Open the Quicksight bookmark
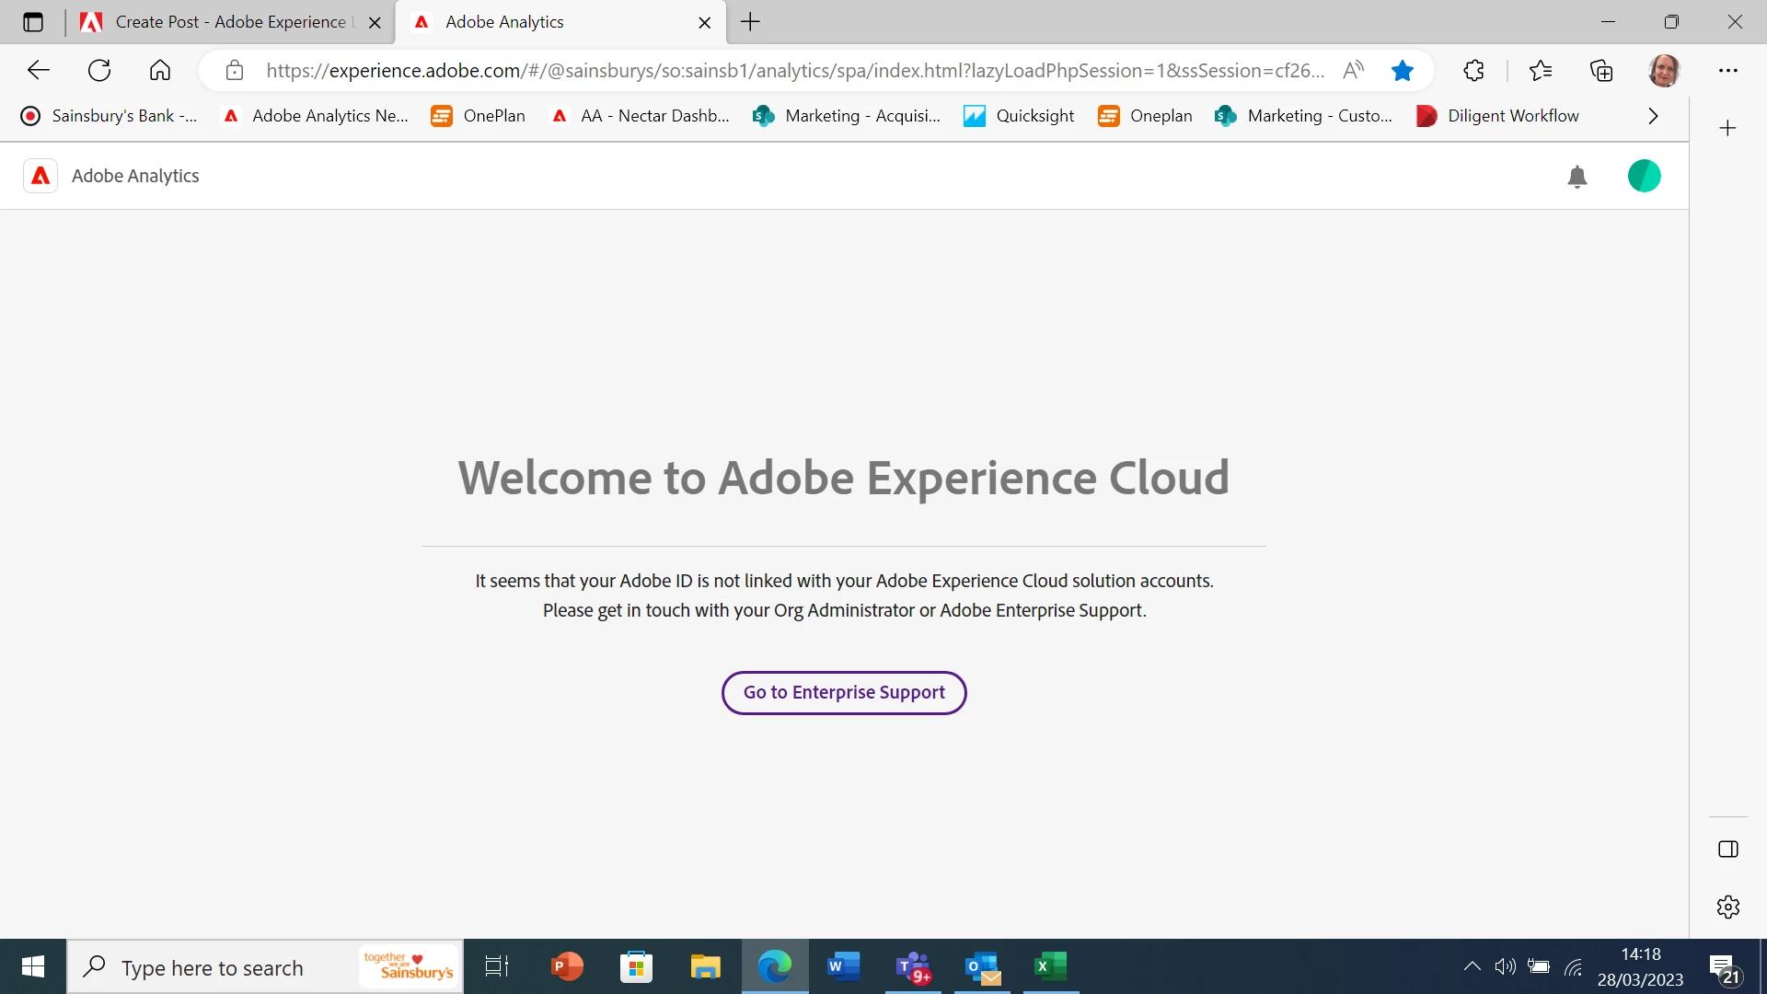 click(1019, 116)
